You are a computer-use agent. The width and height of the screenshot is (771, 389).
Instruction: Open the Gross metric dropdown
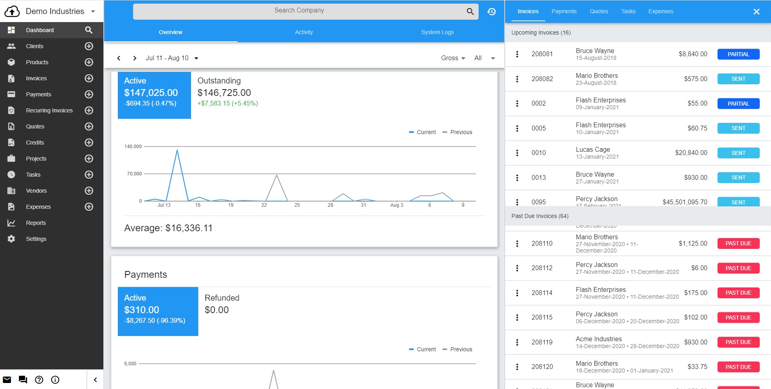(452, 58)
